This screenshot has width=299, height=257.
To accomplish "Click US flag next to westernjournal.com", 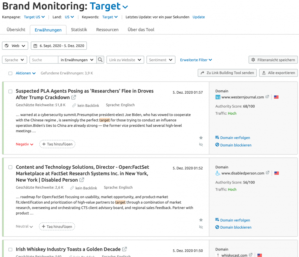I will click(276, 97).
